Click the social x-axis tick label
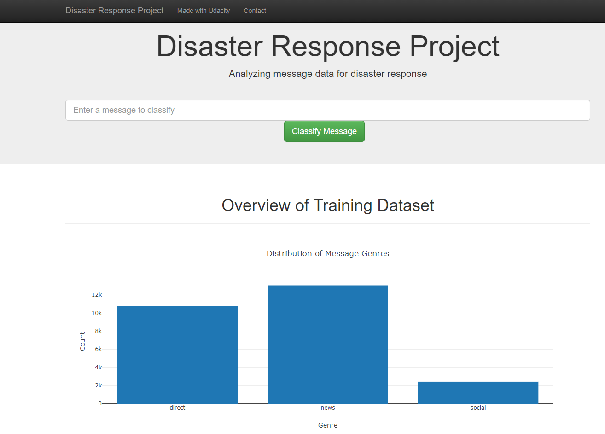 (x=478, y=407)
